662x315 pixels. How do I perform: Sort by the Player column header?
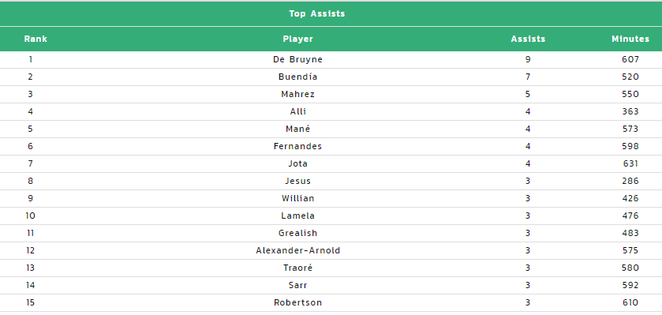click(297, 39)
